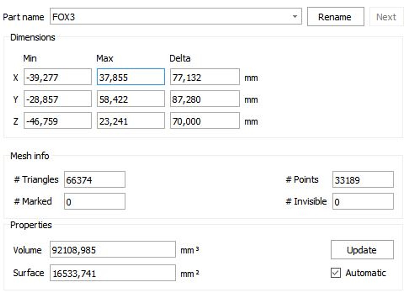This screenshot has height=292, width=413.
Task: Click the Y Min field
Action: [x=58, y=99]
